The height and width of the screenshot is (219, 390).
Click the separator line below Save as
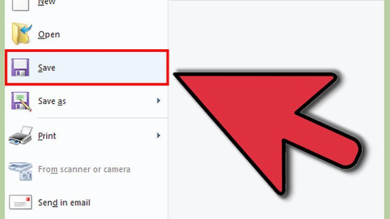pyautogui.click(x=103, y=118)
